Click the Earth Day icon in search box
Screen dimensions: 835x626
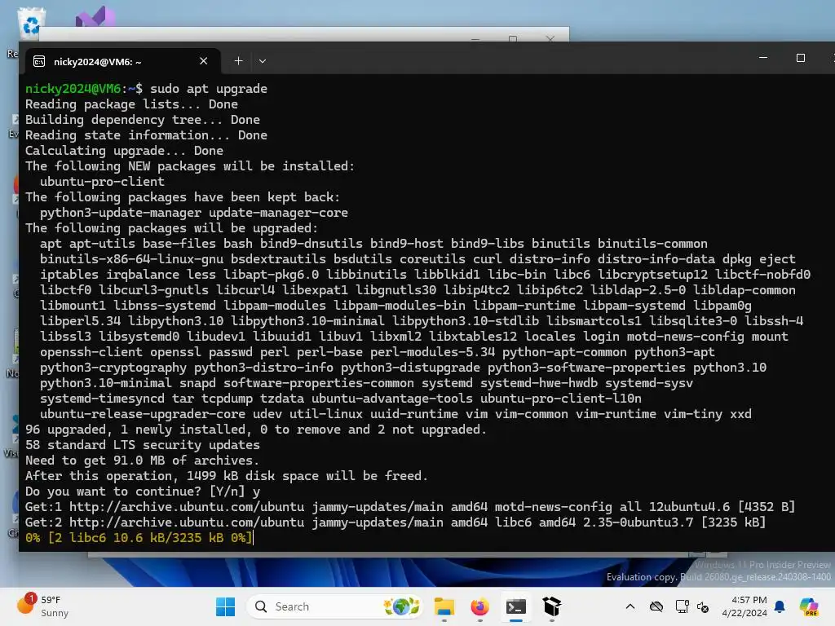pos(401,606)
